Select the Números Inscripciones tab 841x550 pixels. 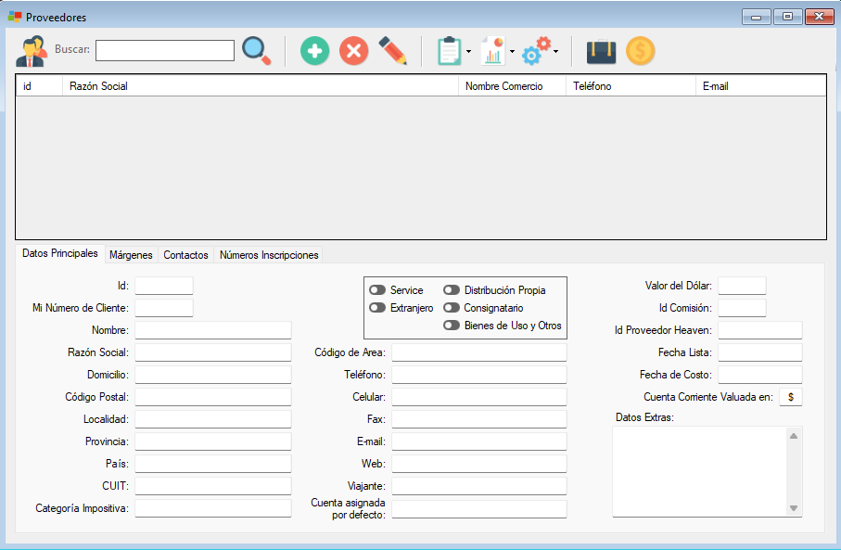point(269,255)
